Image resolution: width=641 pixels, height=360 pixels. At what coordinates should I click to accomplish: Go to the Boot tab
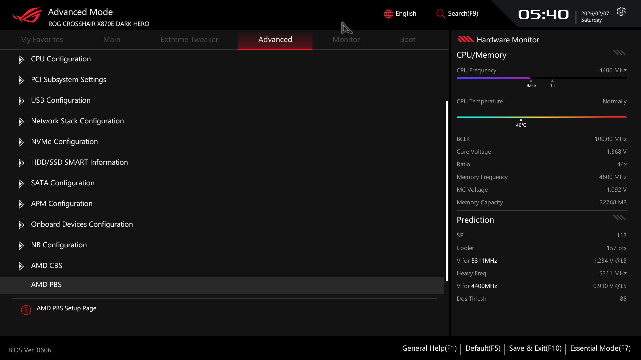[407, 39]
